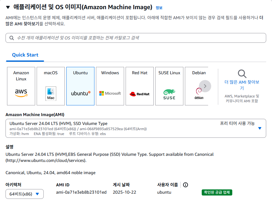Collapse the Application and OS image section triangle
The width and height of the screenshot is (272, 201).
[x=8, y=7]
